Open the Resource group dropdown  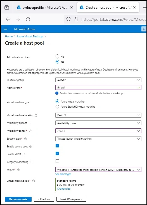98,80
